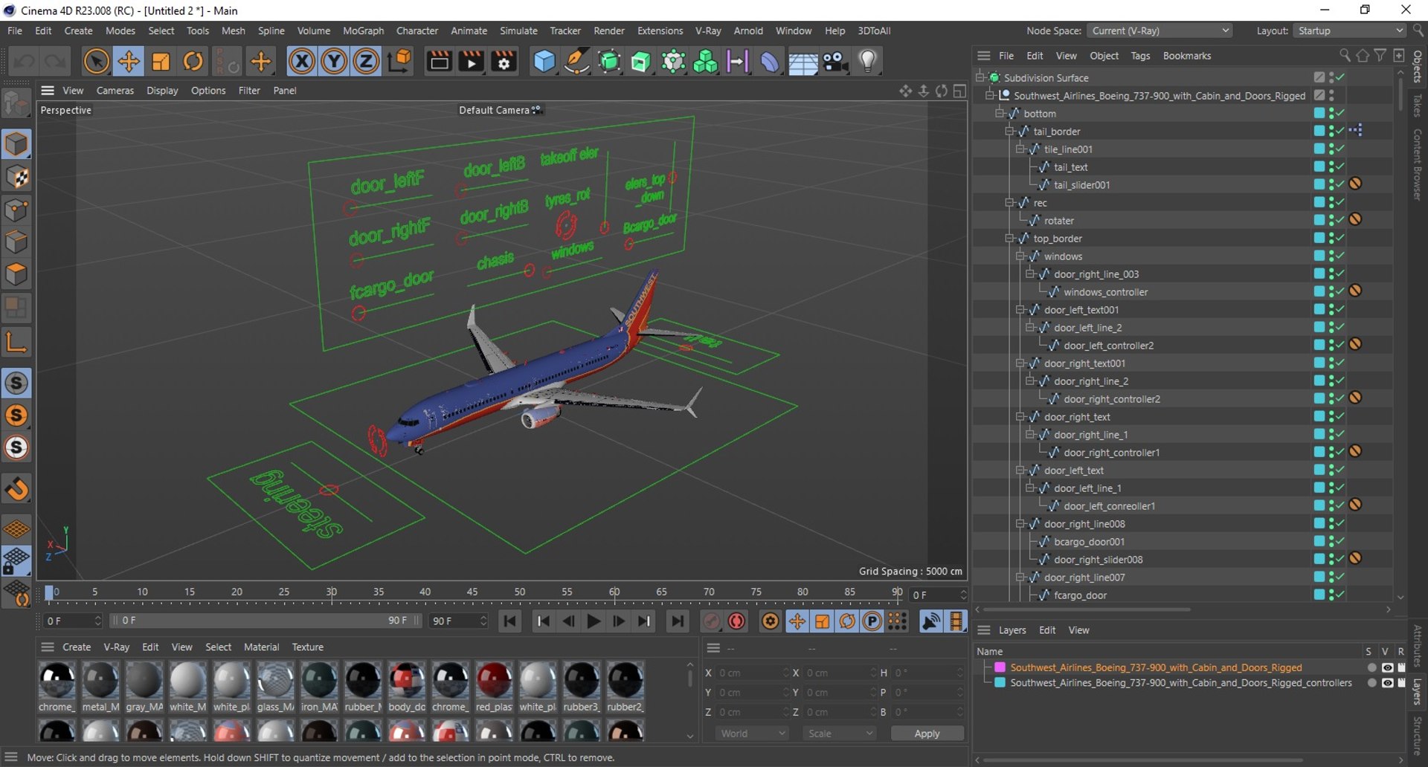Select the glass_MAT material thumbnail
Screen dimensions: 1428x767
tap(275, 681)
